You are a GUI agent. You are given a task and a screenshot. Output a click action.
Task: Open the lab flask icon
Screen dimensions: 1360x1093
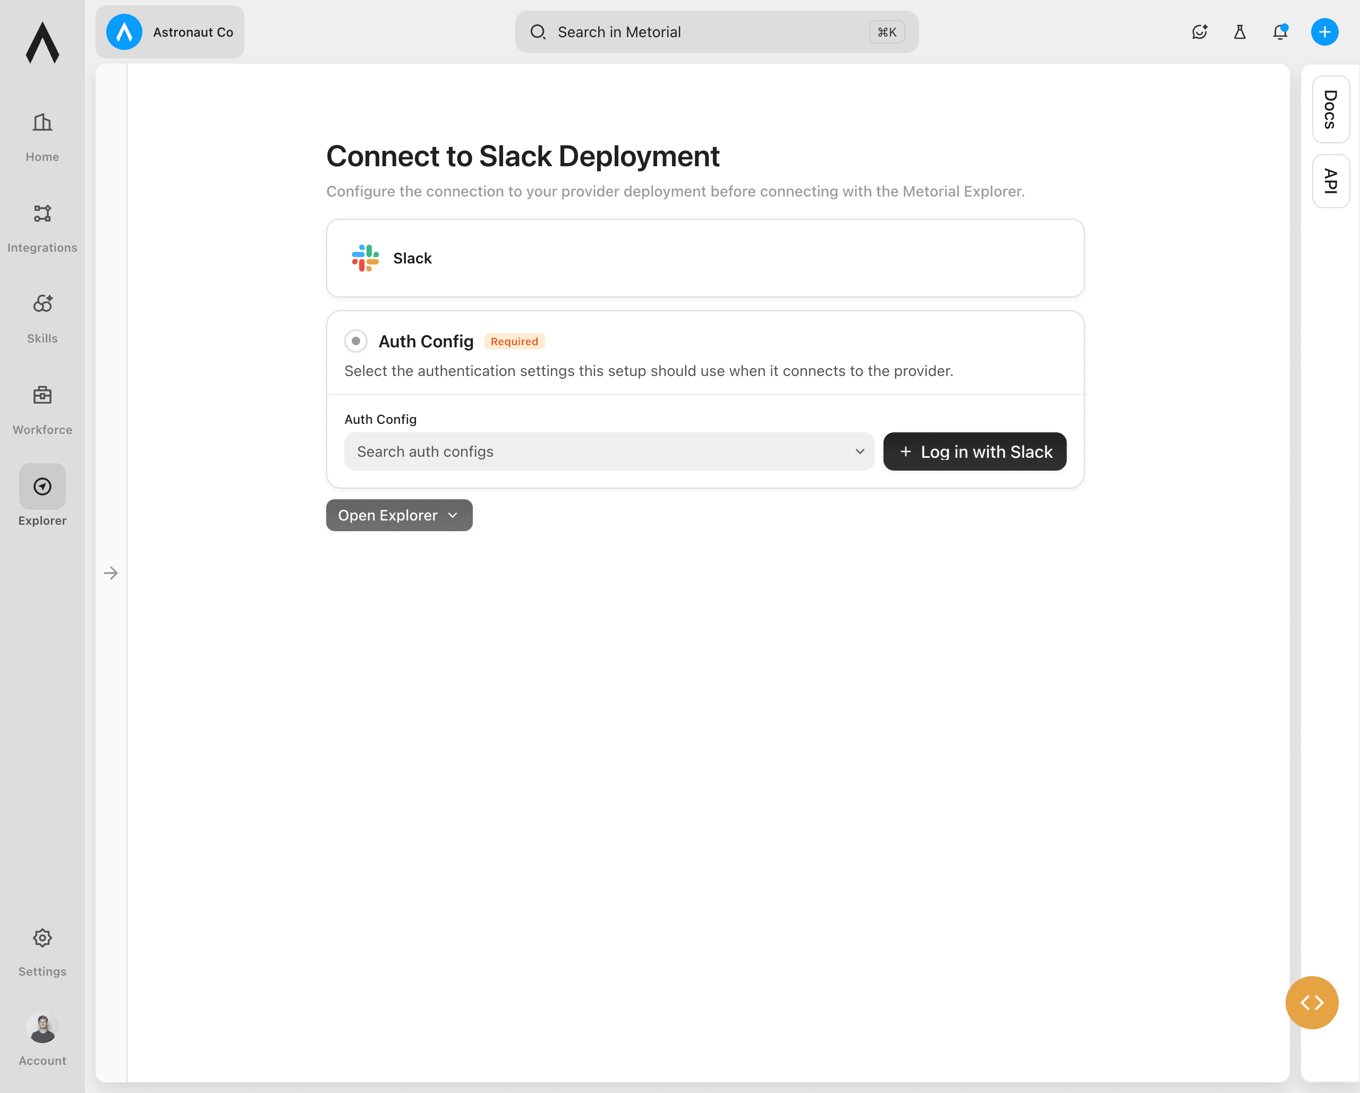pos(1239,32)
